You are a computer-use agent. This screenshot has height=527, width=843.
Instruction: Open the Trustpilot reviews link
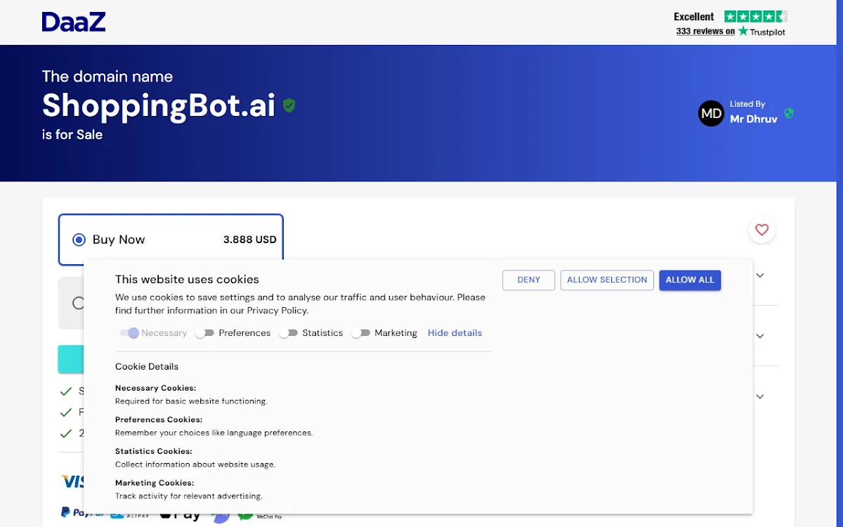731,32
